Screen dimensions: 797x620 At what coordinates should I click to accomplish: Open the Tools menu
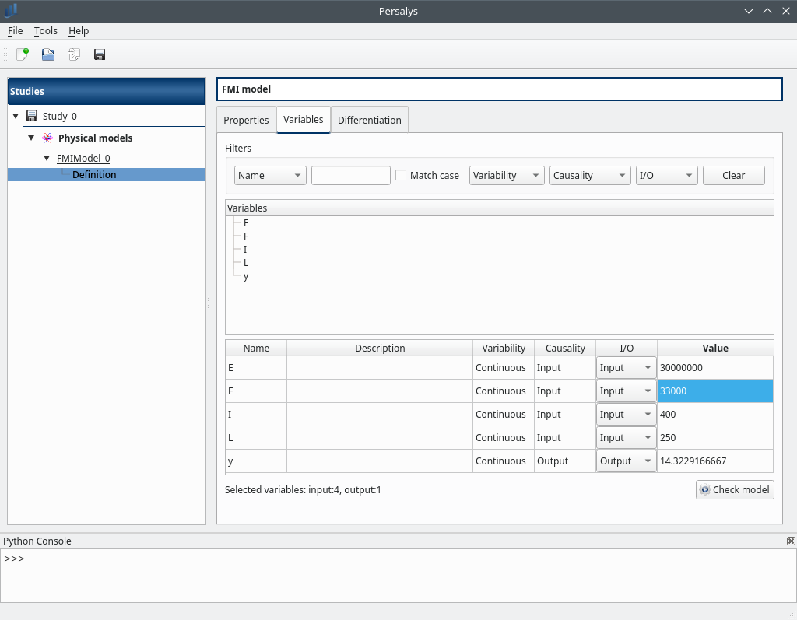[x=46, y=31]
